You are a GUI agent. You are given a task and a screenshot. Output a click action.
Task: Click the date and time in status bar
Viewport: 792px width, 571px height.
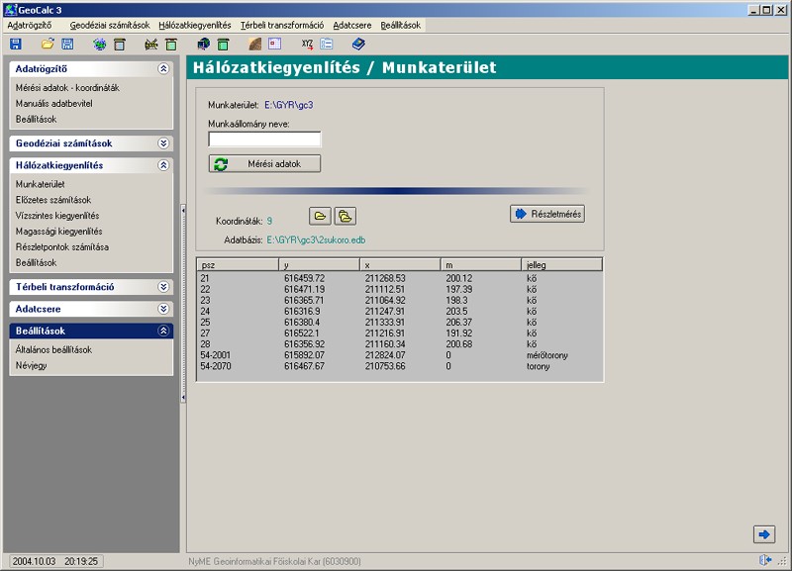[55, 561]
